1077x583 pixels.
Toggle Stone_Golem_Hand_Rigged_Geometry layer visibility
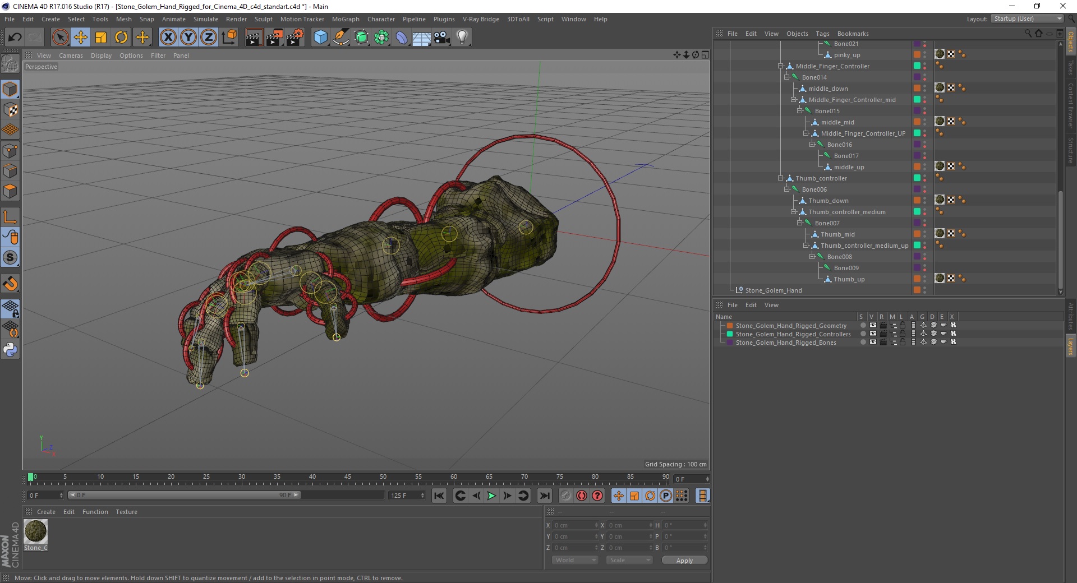873,325
